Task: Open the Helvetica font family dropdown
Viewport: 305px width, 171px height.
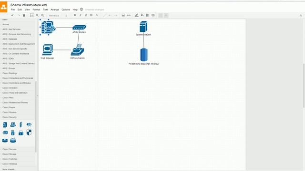Action: coord(54,16)
